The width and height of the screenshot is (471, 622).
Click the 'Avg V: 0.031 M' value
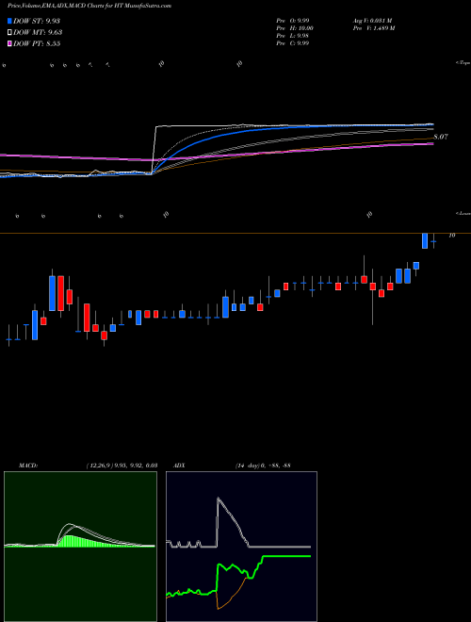click(x=372, y=20)
